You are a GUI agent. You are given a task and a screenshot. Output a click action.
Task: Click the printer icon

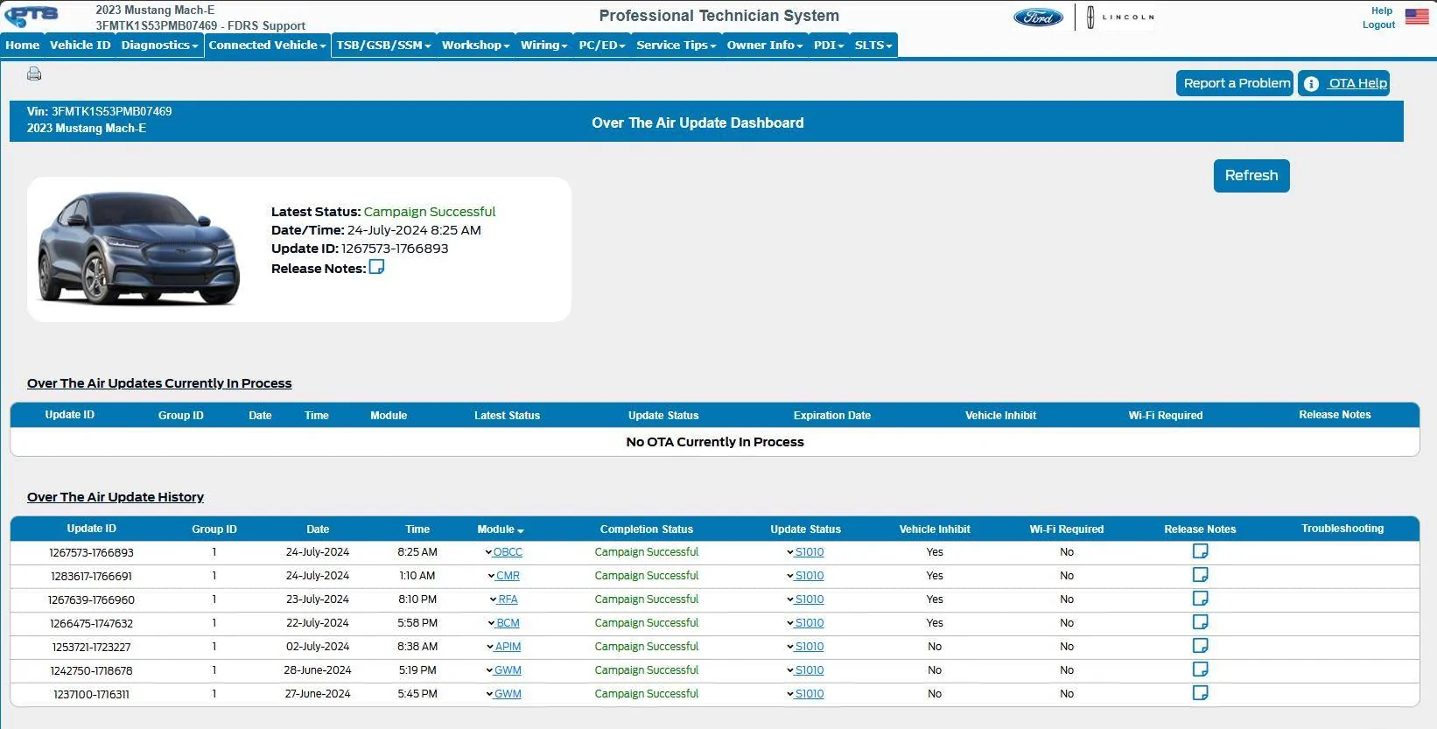click(x=34, y=74)
